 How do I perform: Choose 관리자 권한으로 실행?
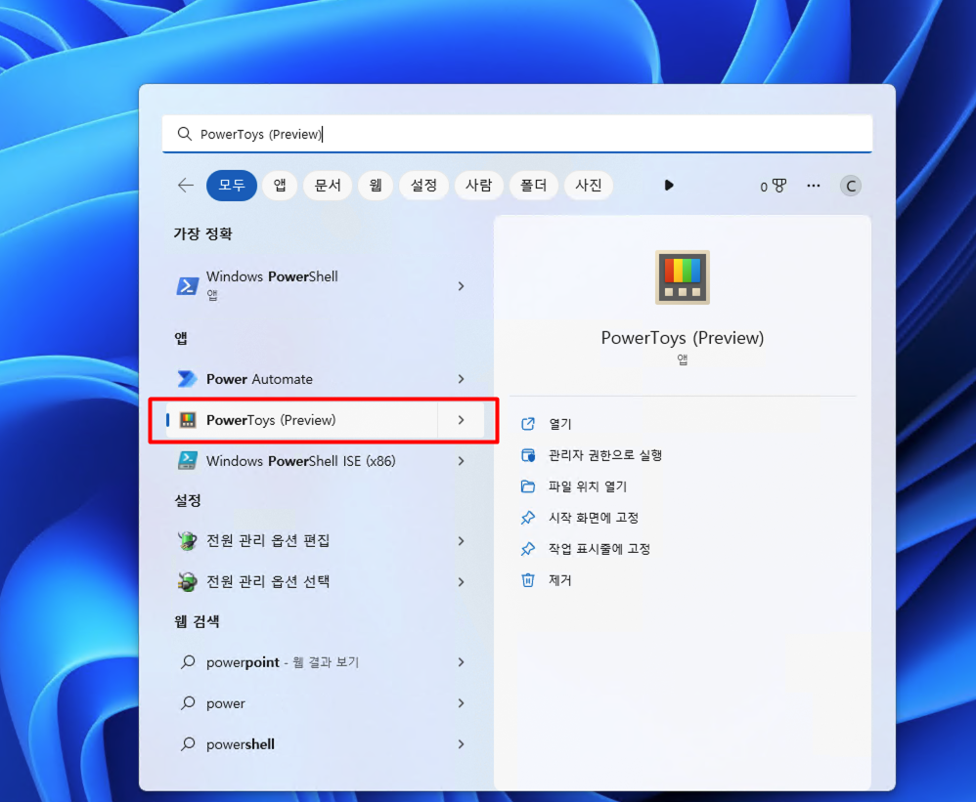[x=605, y=455]
